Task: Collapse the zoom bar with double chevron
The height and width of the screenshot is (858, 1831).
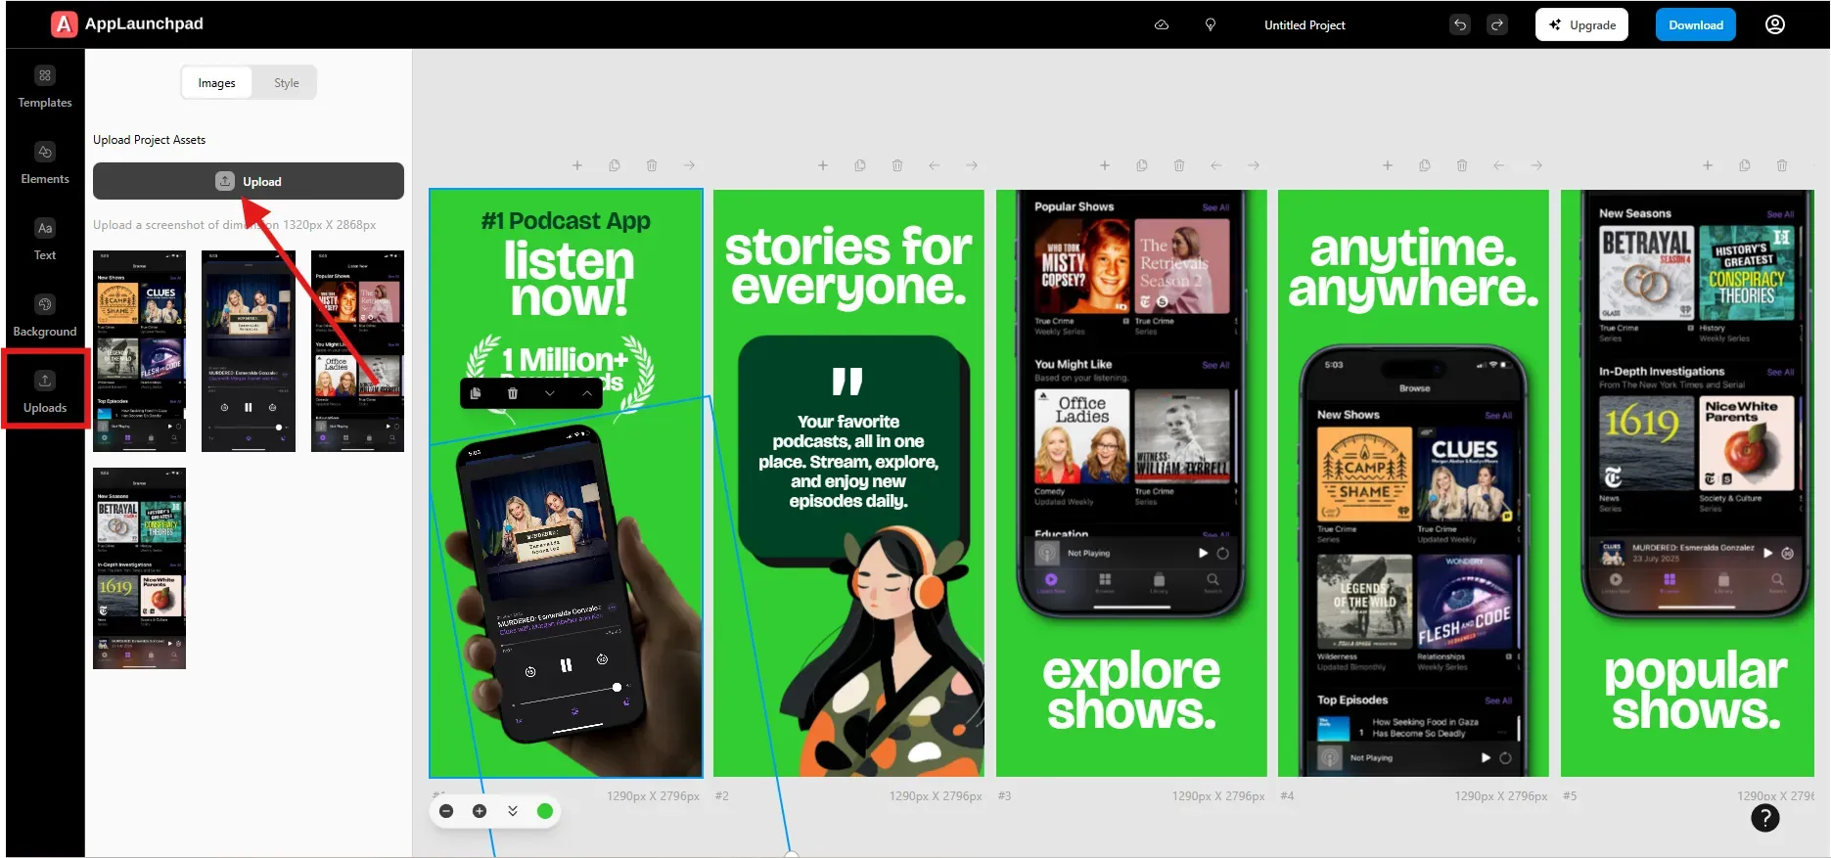Action: coord(513,811)
